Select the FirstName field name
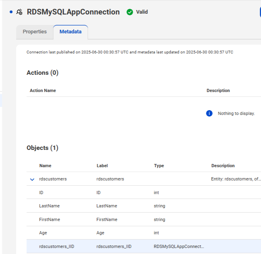The height and width of the screenshot is (254, 261). pyautogui.click(x=49, y=219)
